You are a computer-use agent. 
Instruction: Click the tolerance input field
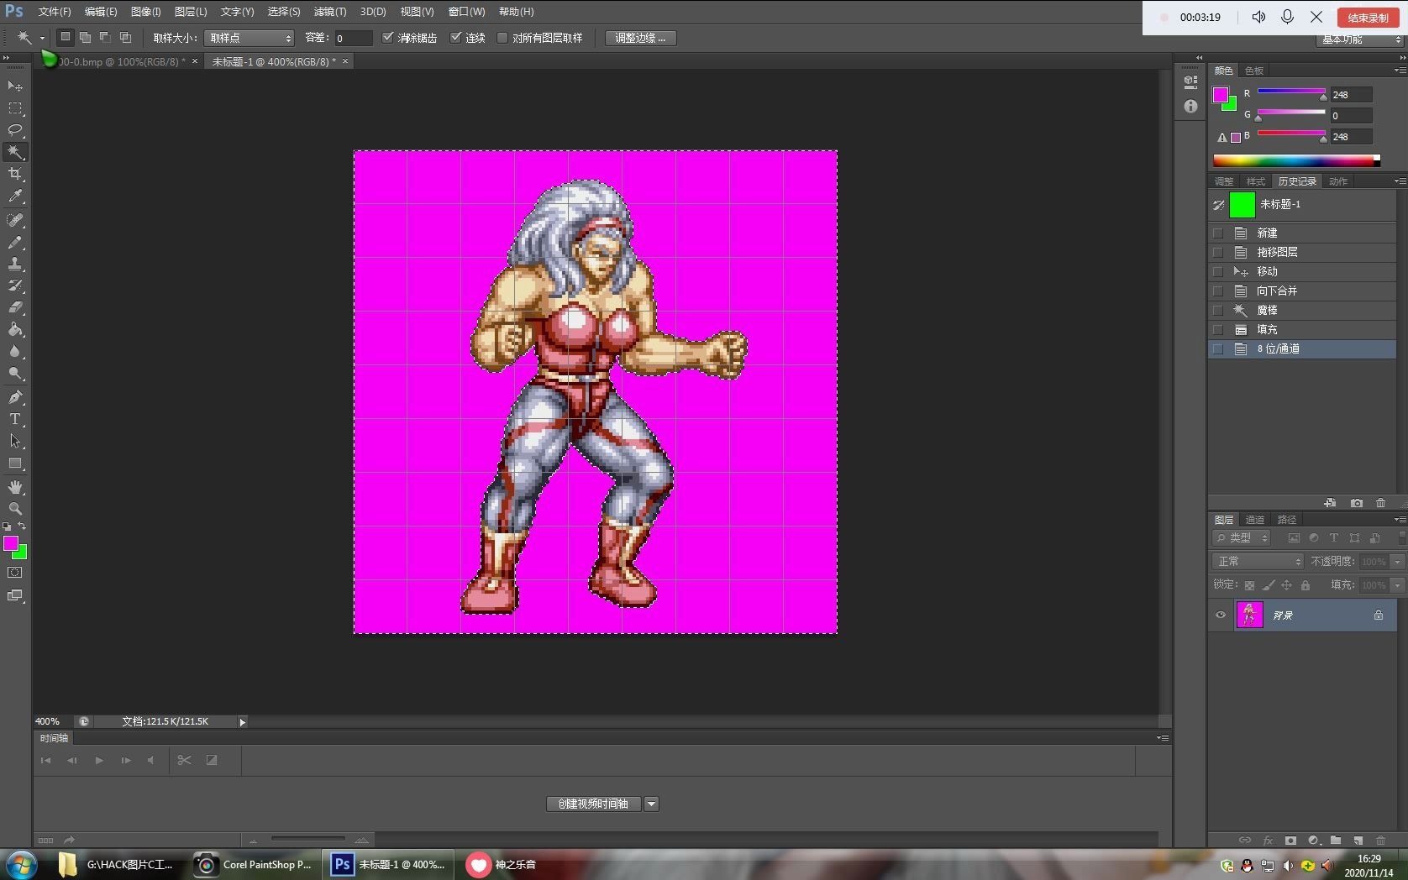point(352,38)
